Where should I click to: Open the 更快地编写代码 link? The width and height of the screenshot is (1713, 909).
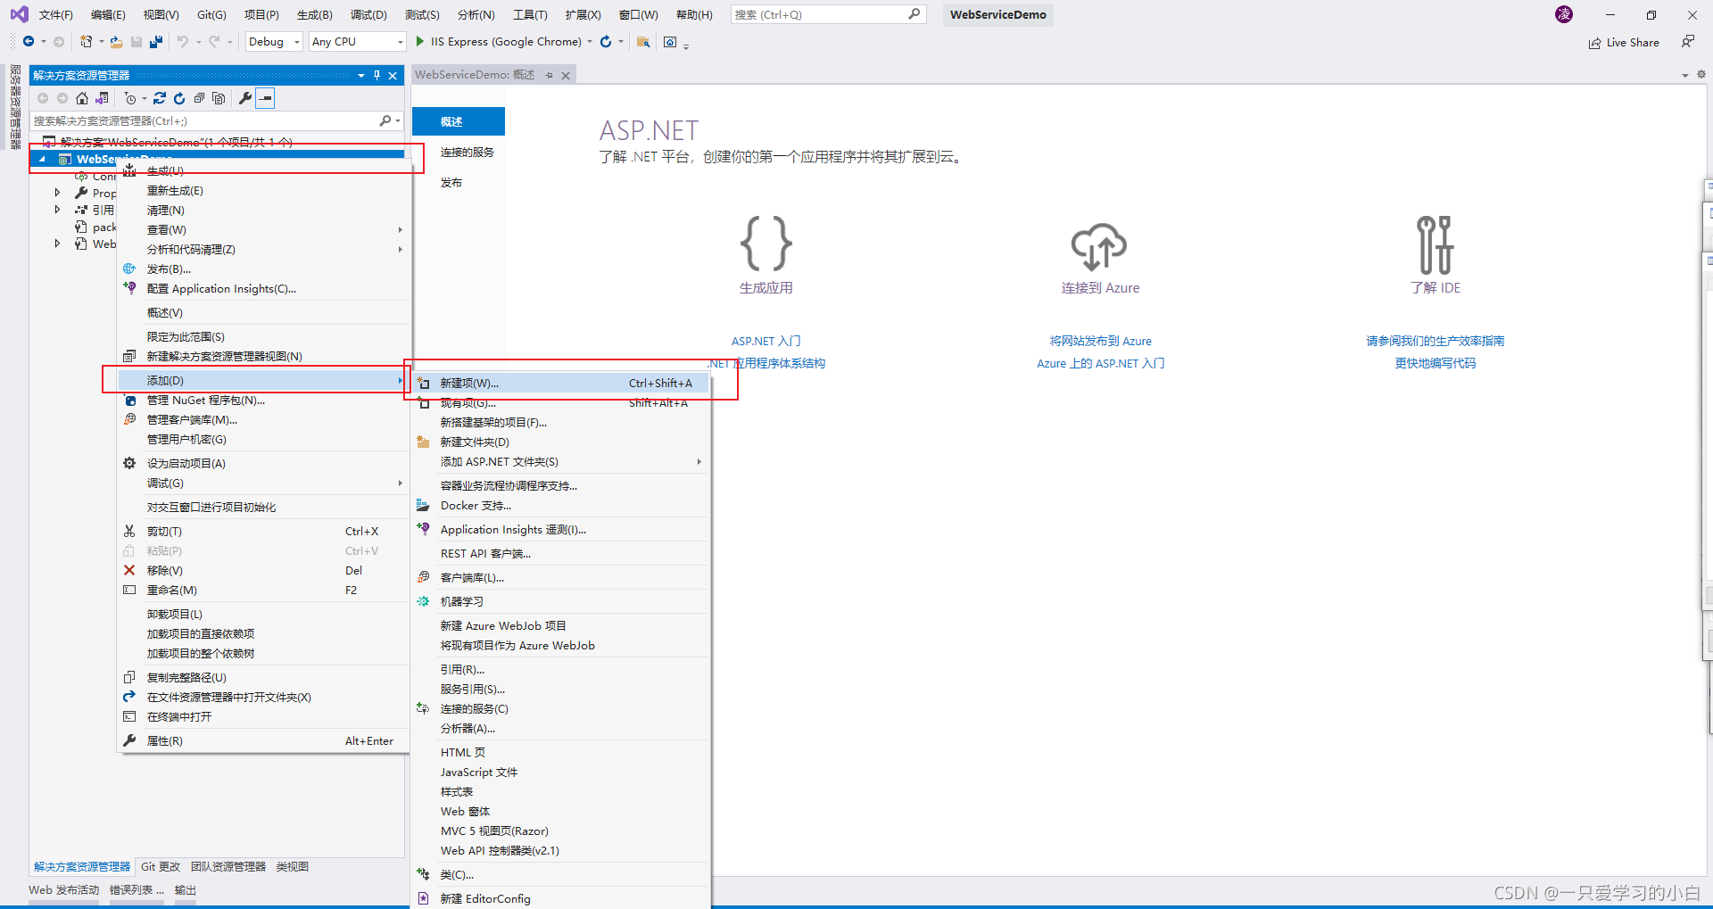pyautogui.click(x=1435, y=363)
